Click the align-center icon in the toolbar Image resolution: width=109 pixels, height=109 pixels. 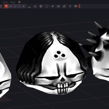[x=70, y=6]
